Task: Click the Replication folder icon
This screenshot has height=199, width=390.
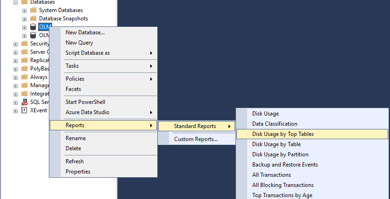Action: 25,60
